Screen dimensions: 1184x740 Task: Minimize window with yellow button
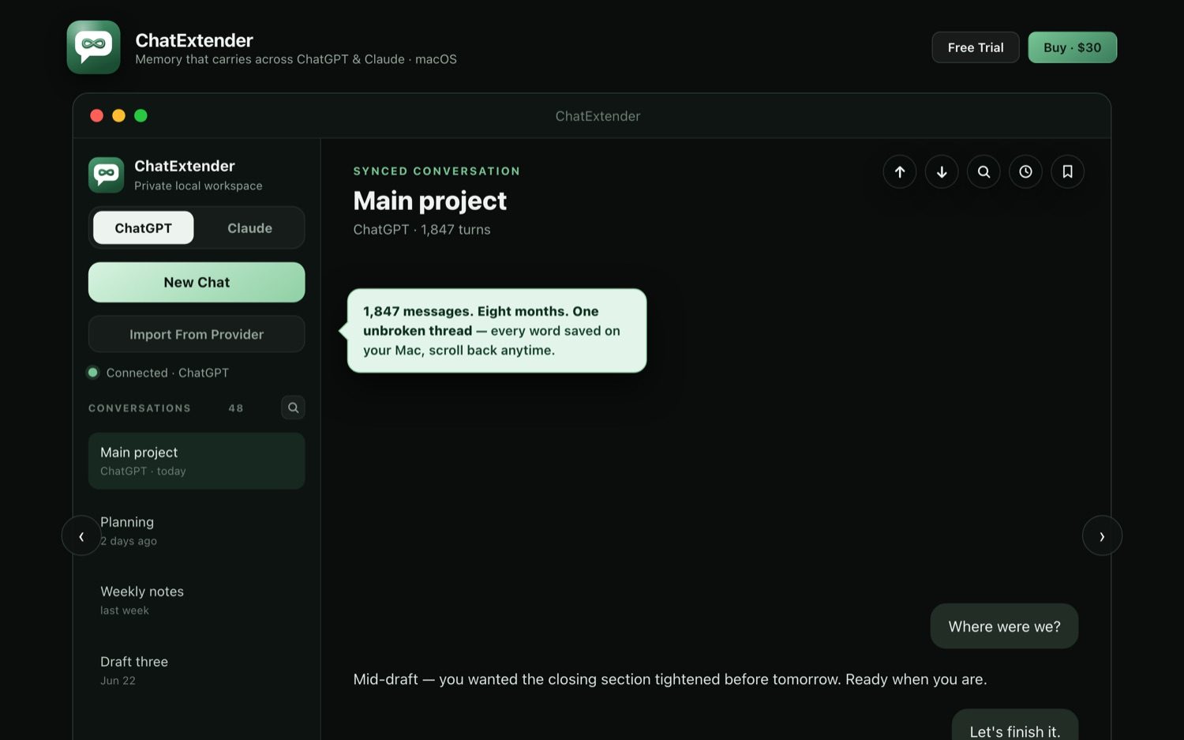[118, 115]
